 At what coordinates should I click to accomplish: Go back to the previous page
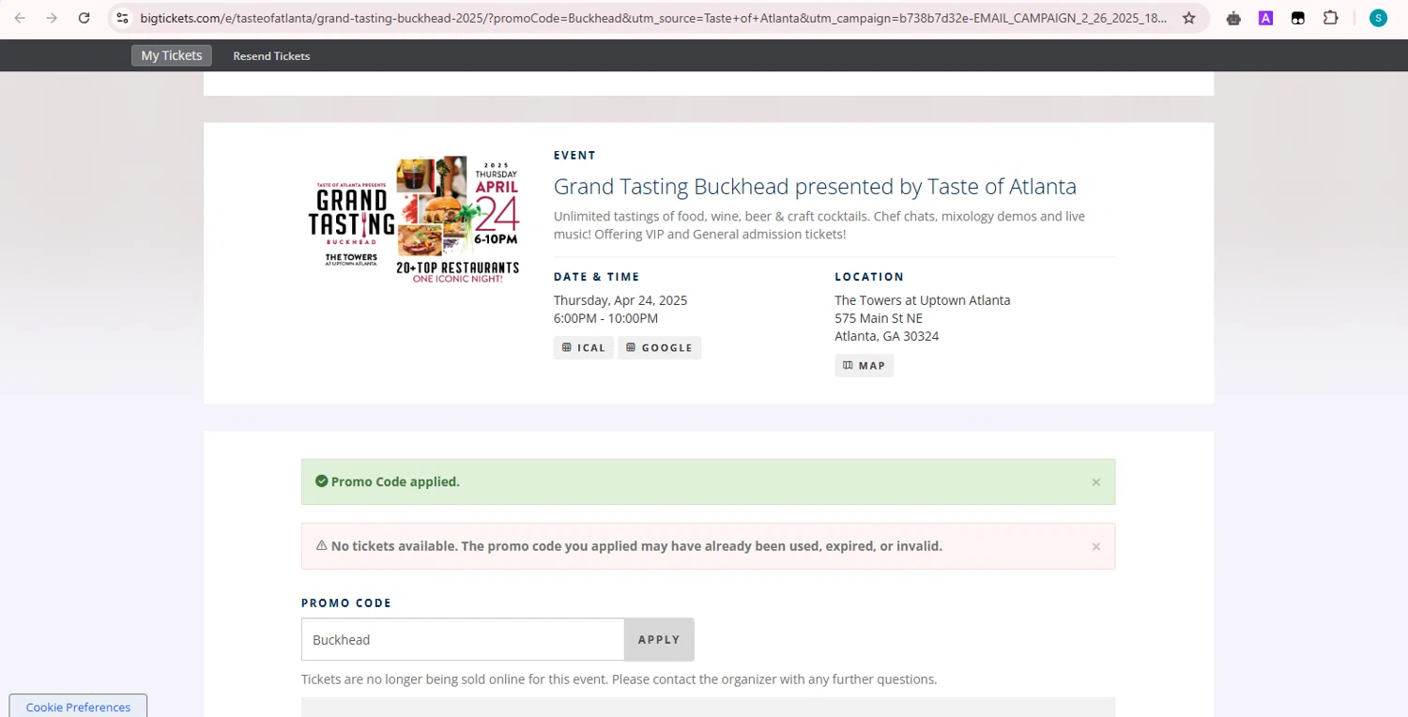[x=20, y=18]
